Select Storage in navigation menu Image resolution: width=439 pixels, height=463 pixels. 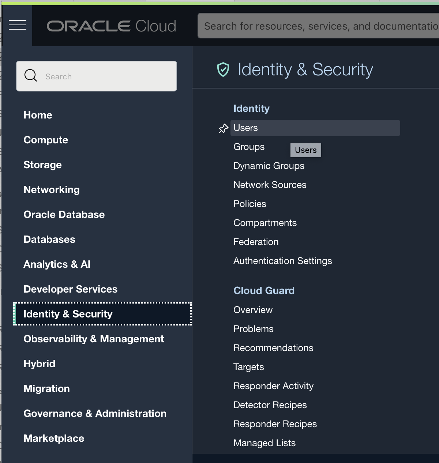coord(42,165)
